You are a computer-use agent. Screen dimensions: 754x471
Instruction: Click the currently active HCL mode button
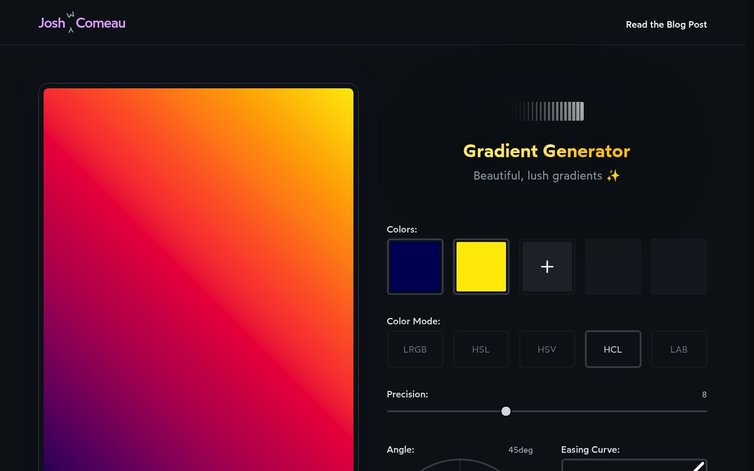pyautogui.click(x=613, y=349)
